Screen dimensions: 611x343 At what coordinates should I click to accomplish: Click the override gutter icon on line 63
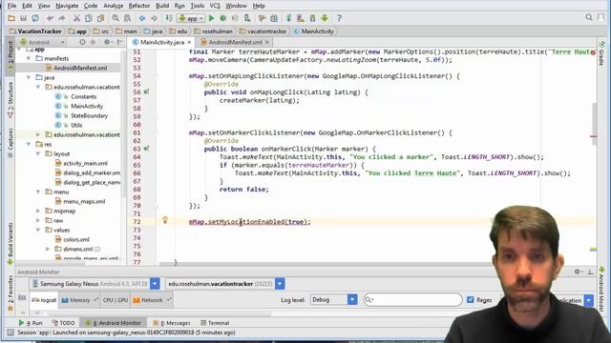[146, 149]
